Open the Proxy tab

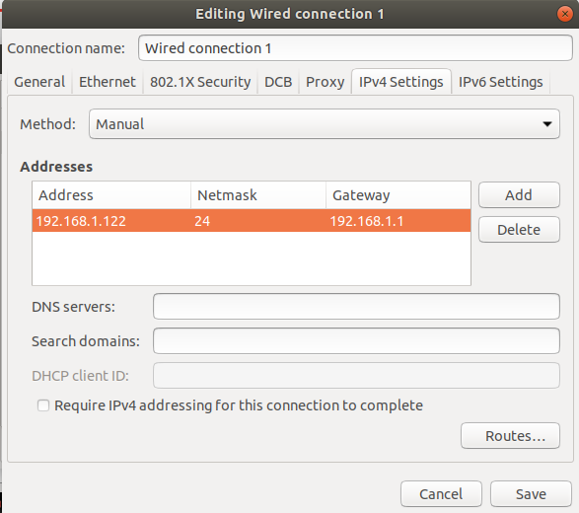click(x=325, y=82)
